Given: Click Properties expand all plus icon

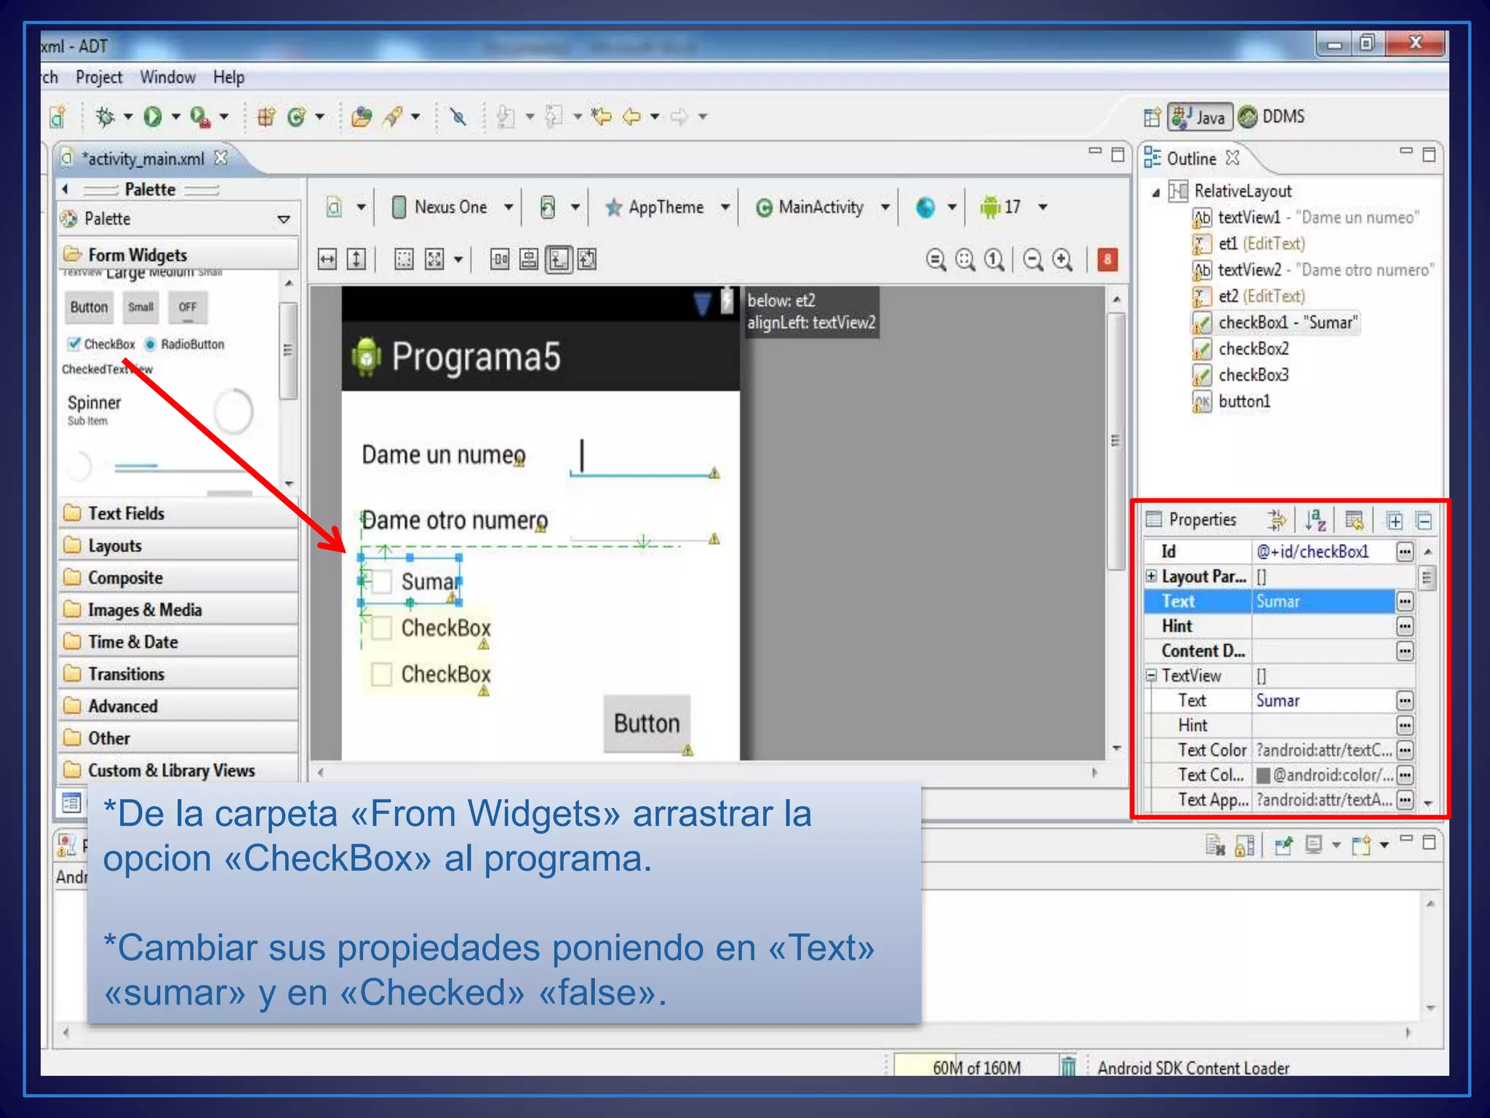Looking at the screenshot, I should [x=1394, y=520].
